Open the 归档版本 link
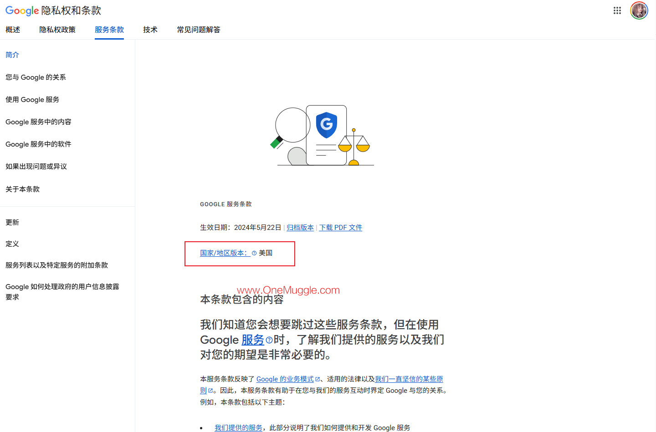The image size is (656, 432). [x=300, y=228]
